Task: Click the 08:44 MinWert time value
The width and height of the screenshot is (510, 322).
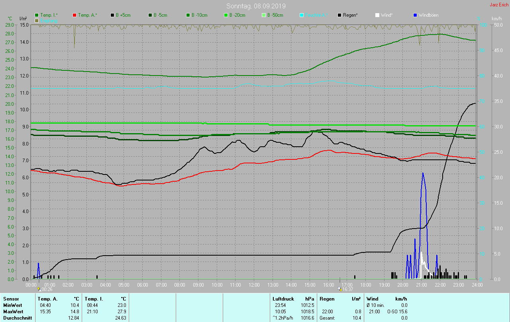Action: click(92, 305)
